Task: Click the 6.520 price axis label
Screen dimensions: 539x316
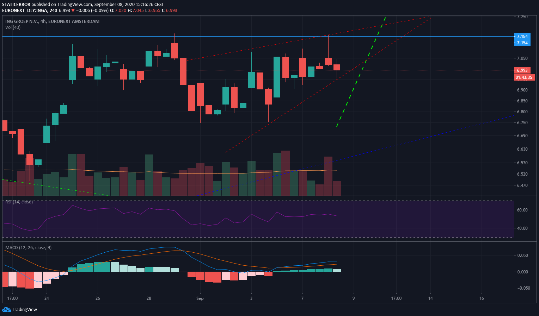Action: (522, 174)
